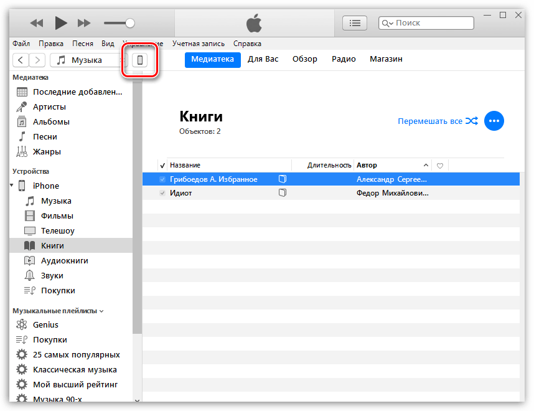The width and height of the screenshot is (534, 411).
Task: Switch to the Для Вас tab
Action: tap(263, 59)
